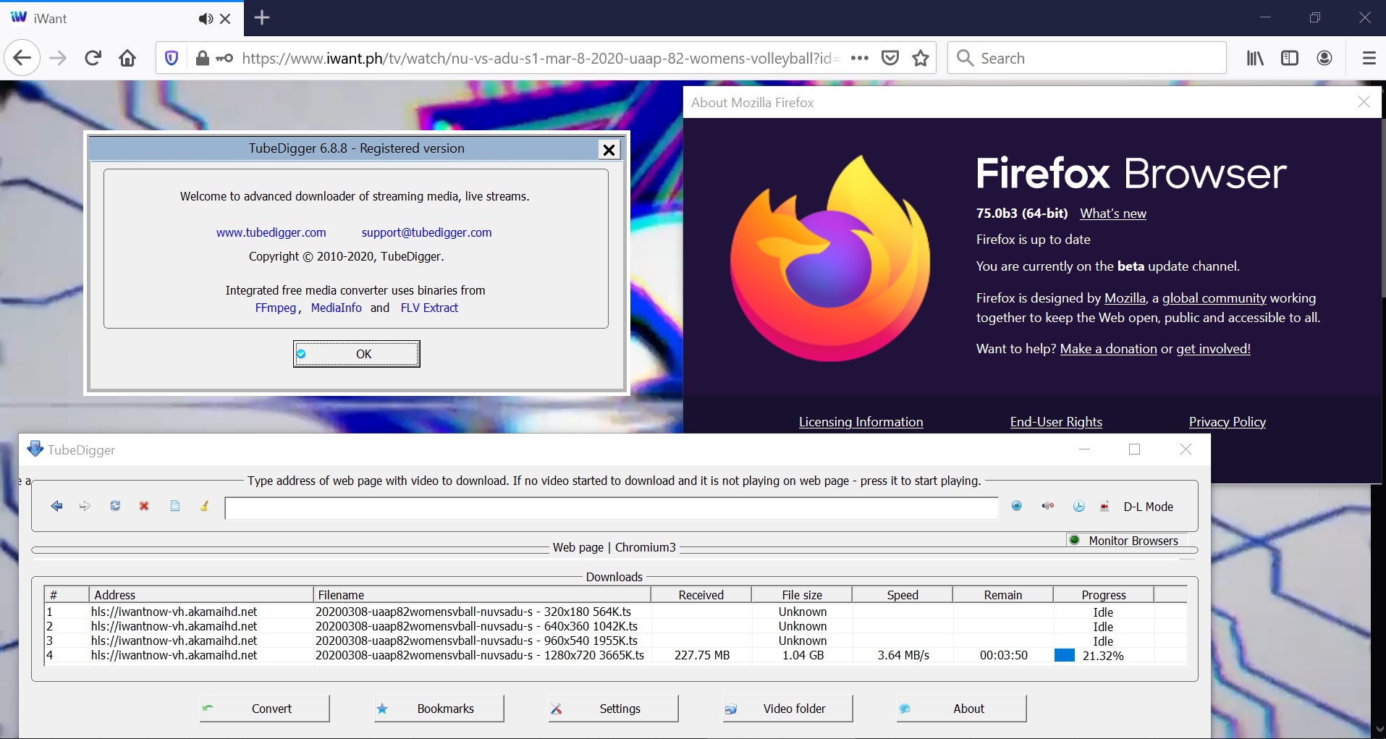Click OK in the TubeDigger about dialog
The width and height of the screenshot is (1386, 739).
pos(357,354)
